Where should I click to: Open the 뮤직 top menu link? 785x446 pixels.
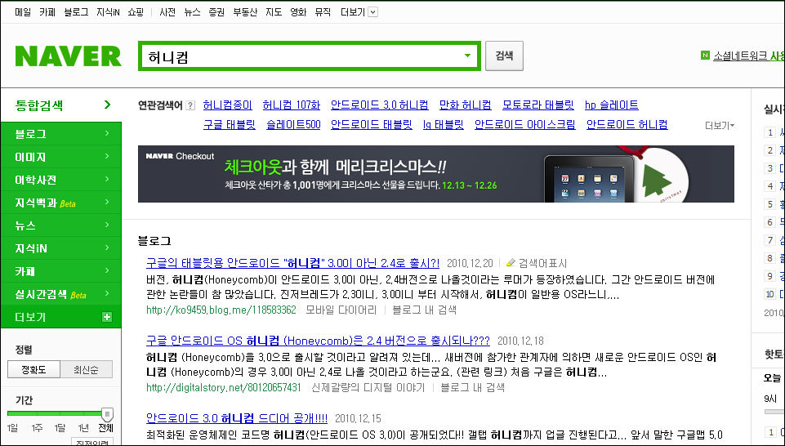coord(323,12)
